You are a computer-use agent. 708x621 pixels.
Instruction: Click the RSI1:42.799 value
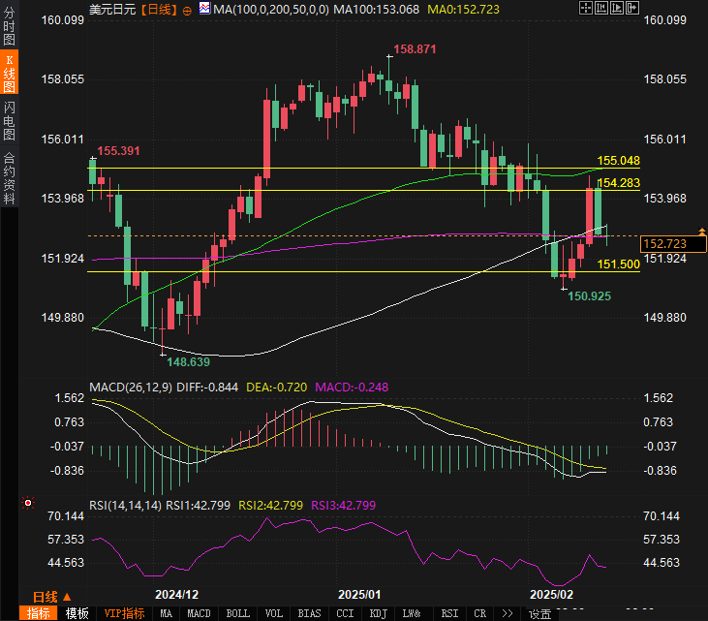[x=198, y=505]
